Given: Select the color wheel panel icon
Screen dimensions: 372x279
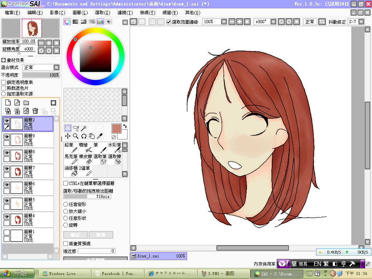Looking at the screenshot, I should coord(67,22).
